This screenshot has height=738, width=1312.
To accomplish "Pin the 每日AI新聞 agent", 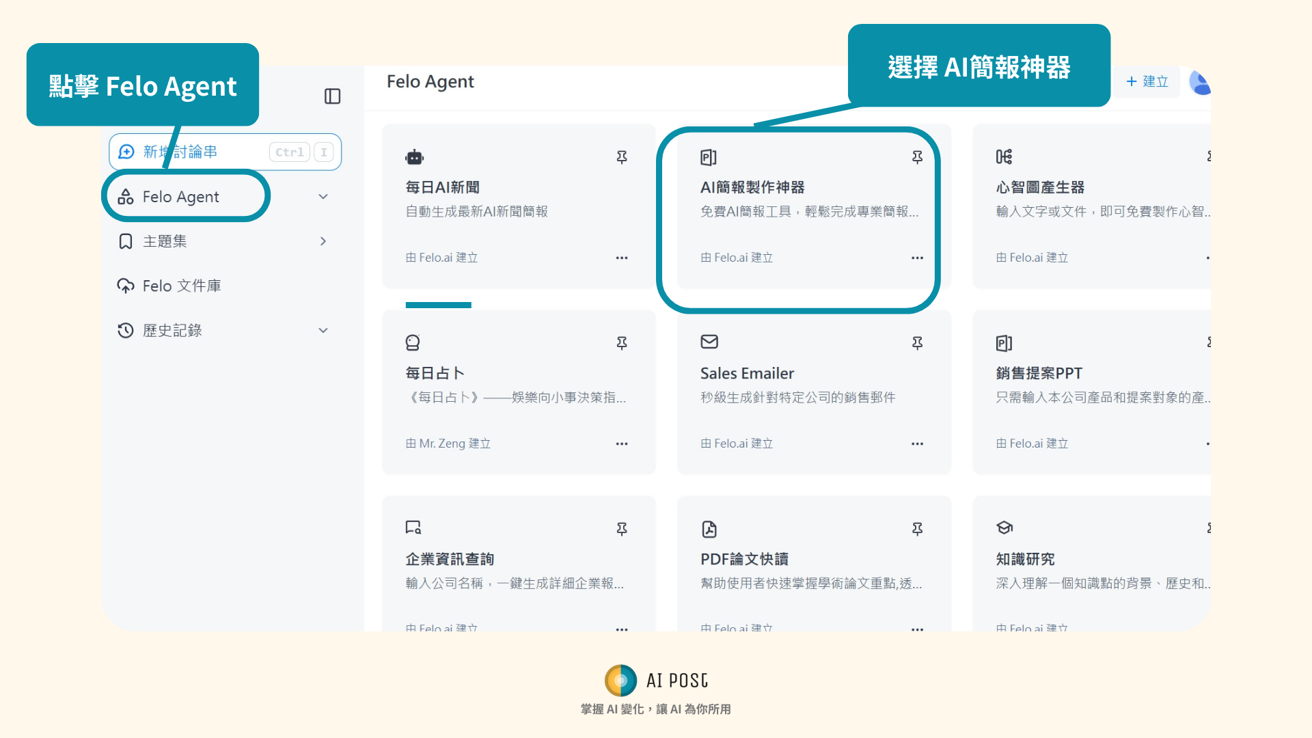I will [622, 158].
